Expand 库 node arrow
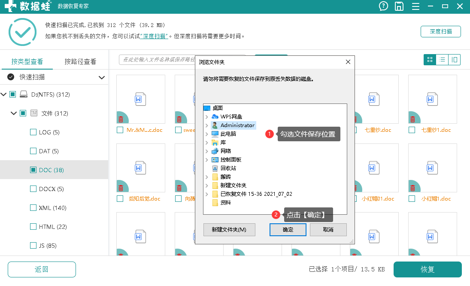Screen dimensions: 470x286 pyautogui.click(x=207, y=143)
